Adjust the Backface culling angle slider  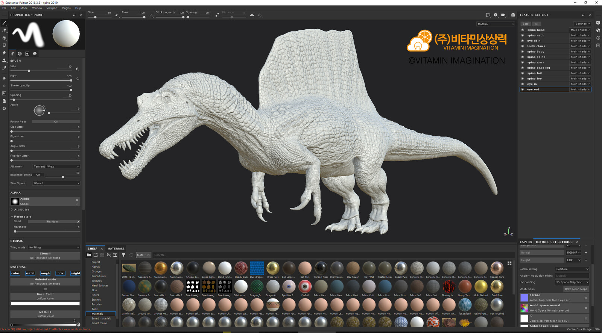(62, 177)
